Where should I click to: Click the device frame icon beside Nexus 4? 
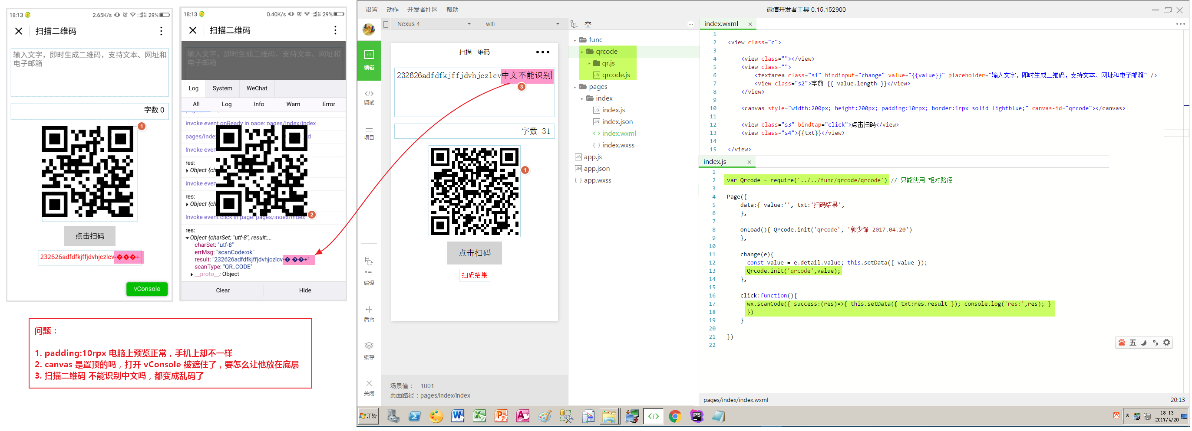pyautogui.click(x=386, y=24)
